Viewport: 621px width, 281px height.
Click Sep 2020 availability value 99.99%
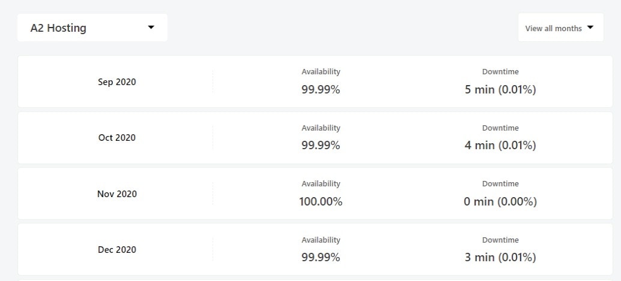pos(321,90)
